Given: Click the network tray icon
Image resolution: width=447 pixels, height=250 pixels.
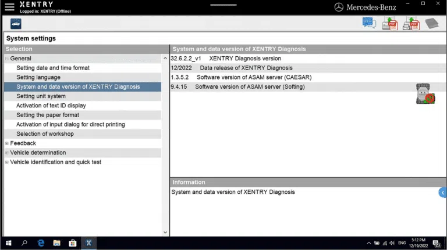Looking at the screenshot, I should pos(385,243).
